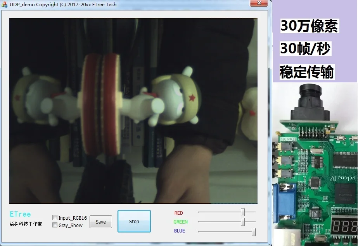Click the ETree logo text
Image resolution: width=358 pixels, height=246 pixels.
point(20,214)
